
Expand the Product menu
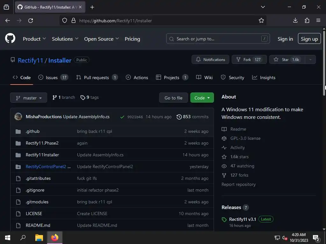[34, 39]
